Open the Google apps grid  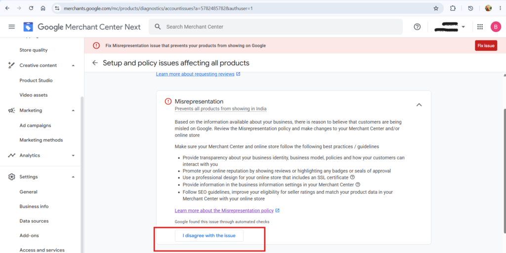click(x=480, y=27)
